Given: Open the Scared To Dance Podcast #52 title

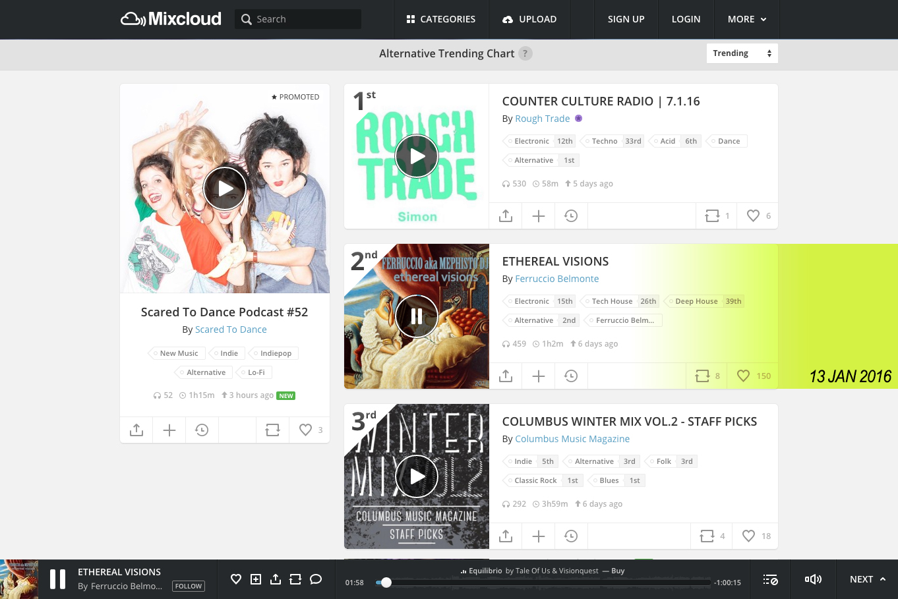Looking at the screenshot, I should point(225,312).
